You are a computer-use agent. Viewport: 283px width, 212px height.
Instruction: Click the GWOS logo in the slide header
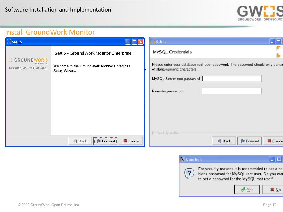click(x=260, y=13)
